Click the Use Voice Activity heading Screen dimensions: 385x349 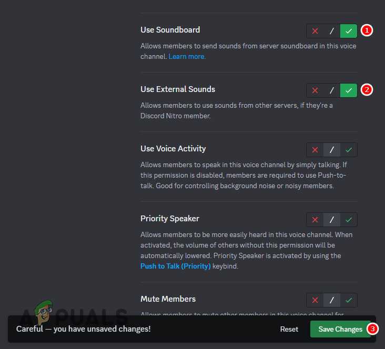tap(173, 149)
